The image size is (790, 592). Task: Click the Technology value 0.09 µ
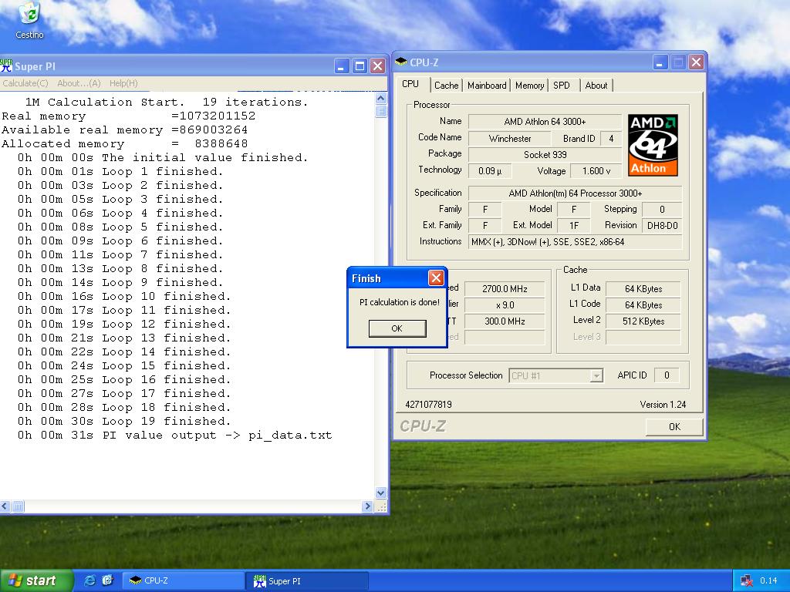tap(490, 170)
